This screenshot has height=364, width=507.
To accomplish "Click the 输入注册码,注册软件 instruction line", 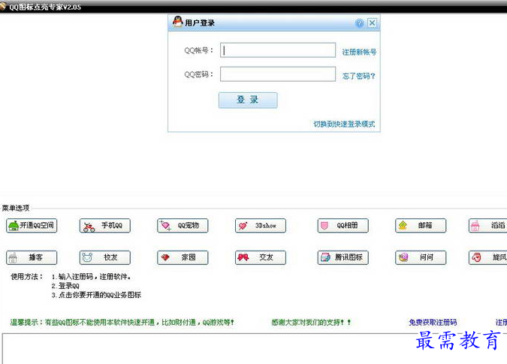I will pos(91,276).
